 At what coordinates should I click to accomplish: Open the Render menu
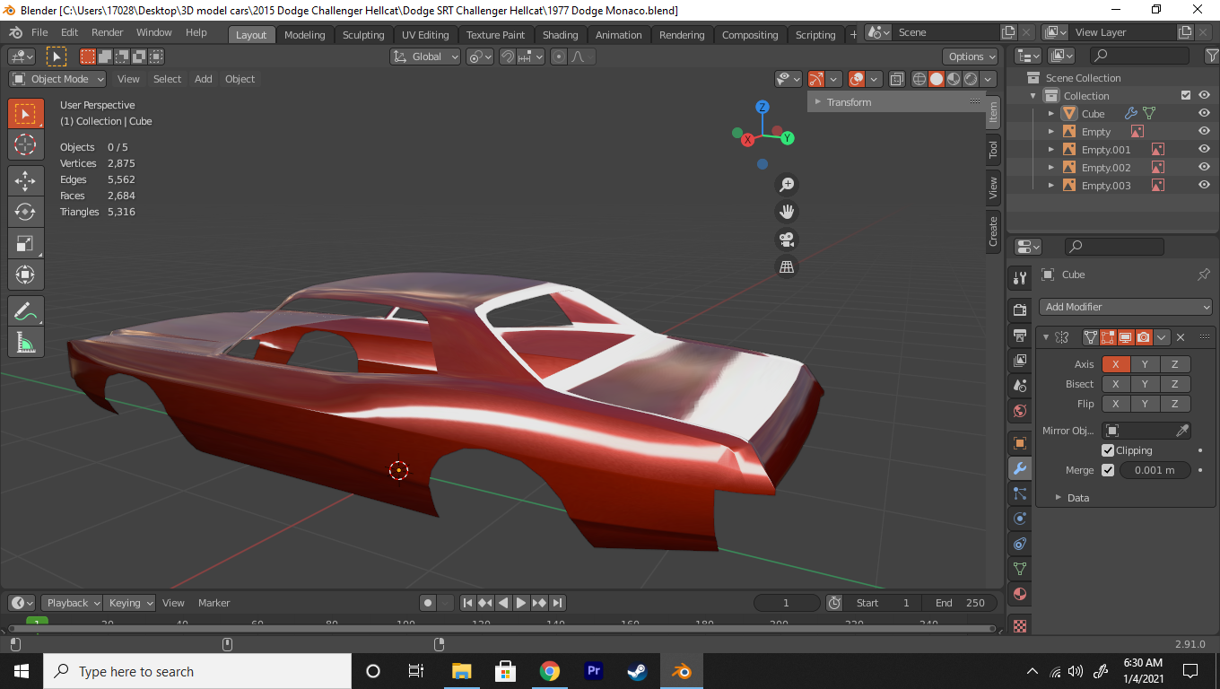pyautogui.click(x=107, y=32)
